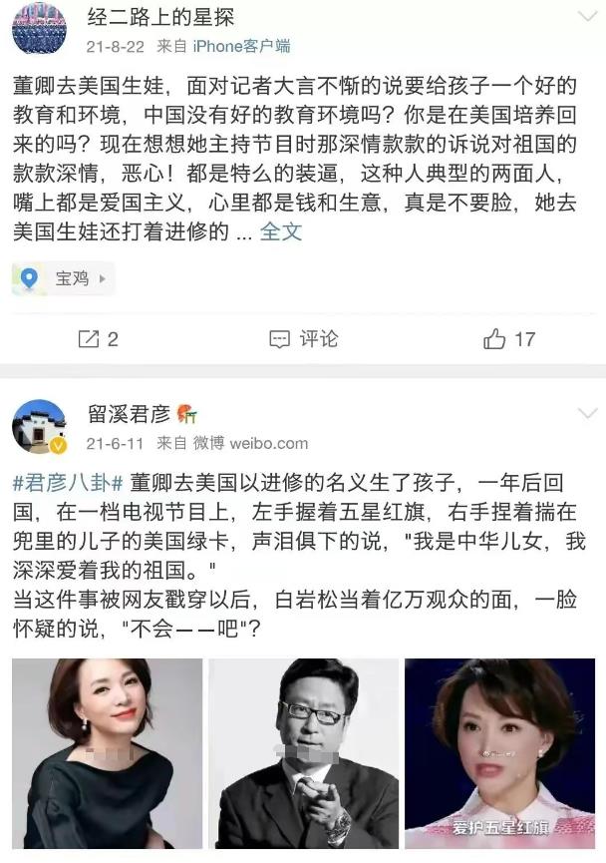Expand options chevron on first post

[x=587, y=17]
